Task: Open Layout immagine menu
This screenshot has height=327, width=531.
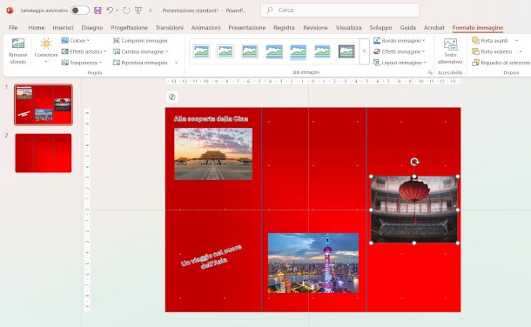Action: [400, 63]
